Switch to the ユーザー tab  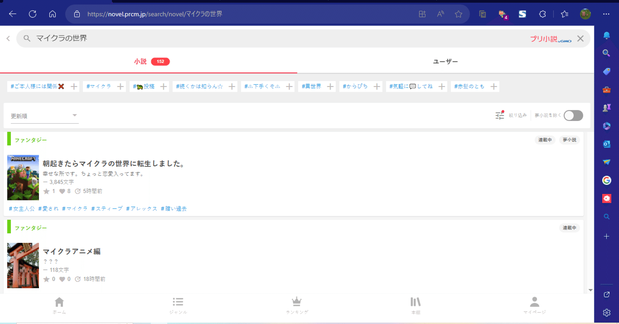coord(445,61)
